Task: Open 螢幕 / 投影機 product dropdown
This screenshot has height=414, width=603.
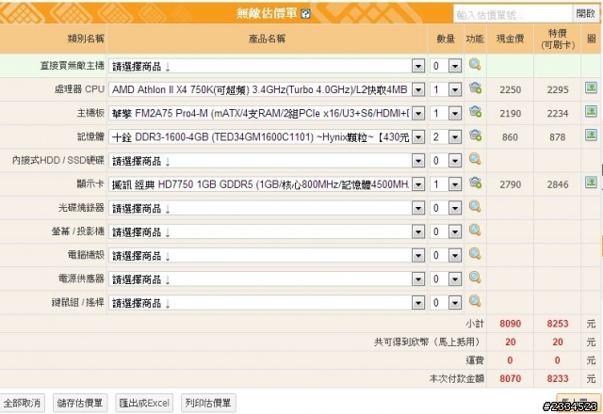Action: (x=267, y=231)
